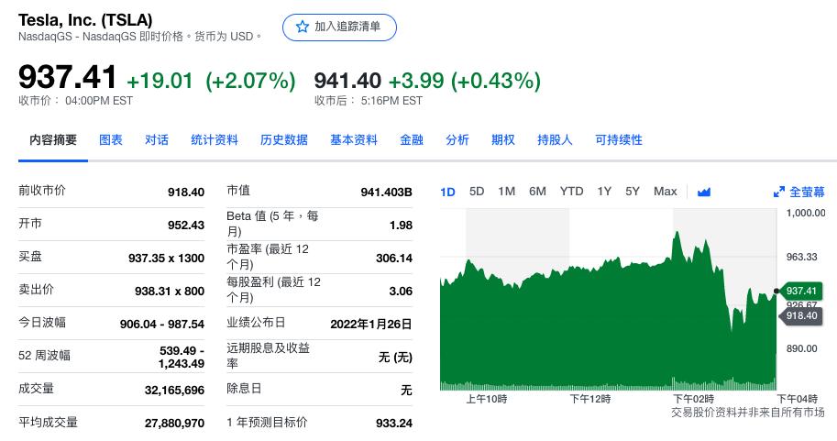Expand chart with the 全萤幕 fullscreen icon
Image resolution: width=837 pixels, height=441 pixels.
[779, 192]
